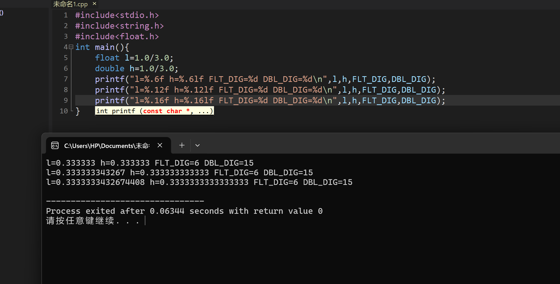Click the printf signature tooltip

point(154,111)
